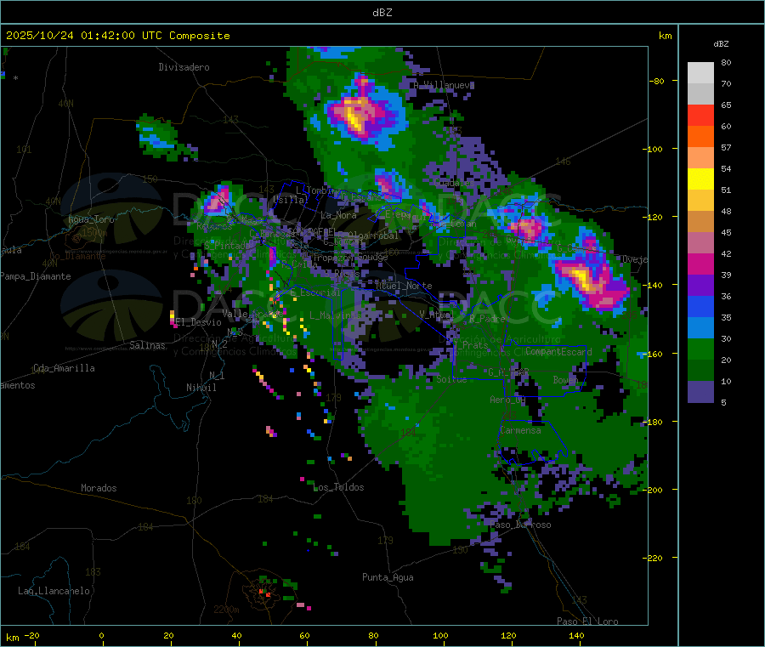Click the Paso_Barroso place label
Viewport: 765px width, 647px height.
click(x=520, y=525)
